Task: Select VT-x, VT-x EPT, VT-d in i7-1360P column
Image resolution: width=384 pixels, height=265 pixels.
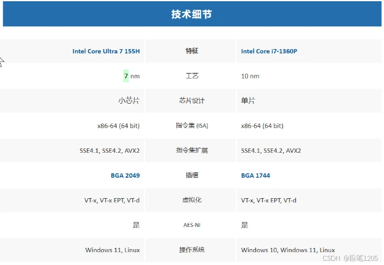Action: pyautogui.click(x=269, y=201)
